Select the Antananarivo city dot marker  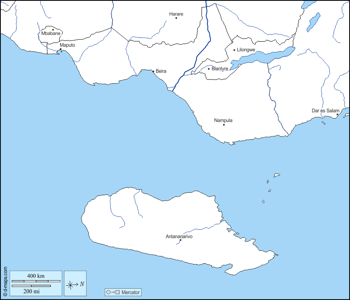click(x=180, y=240)
